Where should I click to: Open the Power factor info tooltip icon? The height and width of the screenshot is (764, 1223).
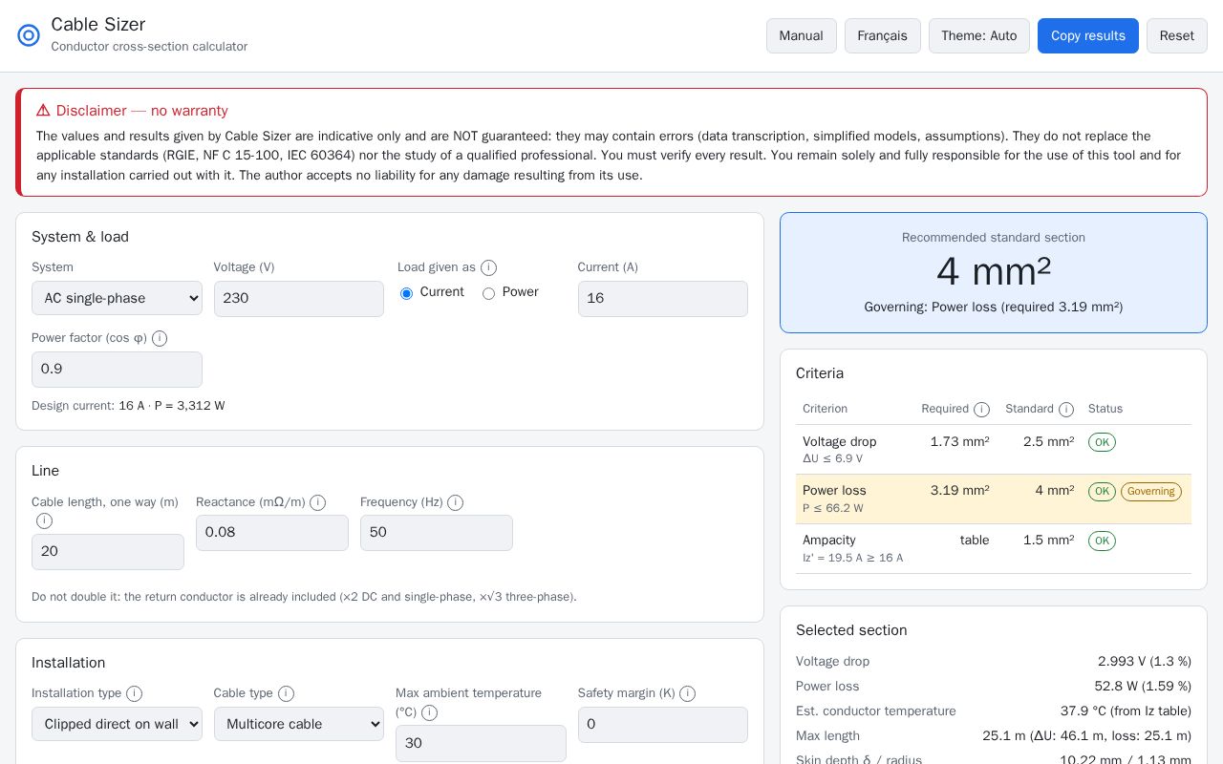(160, 338)
